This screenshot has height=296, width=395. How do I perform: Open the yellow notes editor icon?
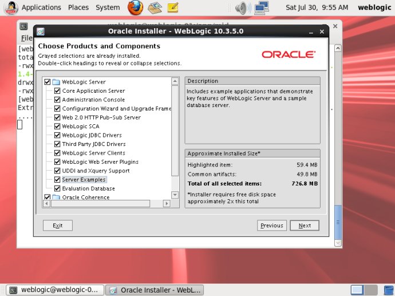pos(173,7)
